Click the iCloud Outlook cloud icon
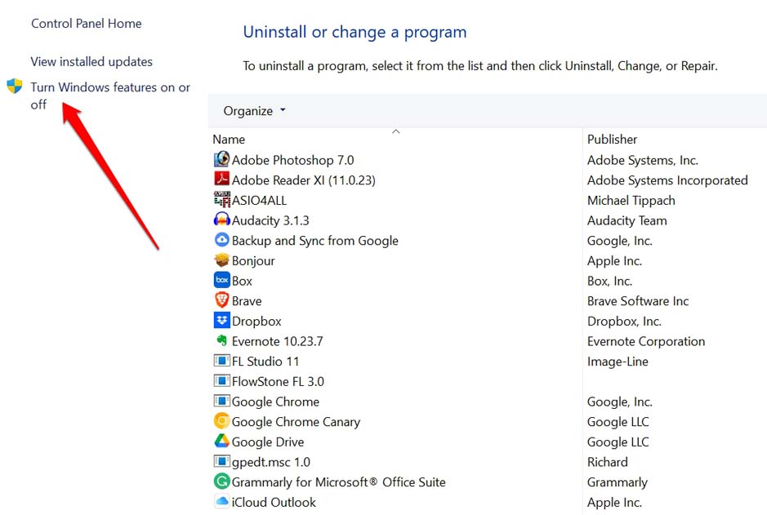Image resolution: width=767 pixels, height=515 pixels. pos(221,501)
